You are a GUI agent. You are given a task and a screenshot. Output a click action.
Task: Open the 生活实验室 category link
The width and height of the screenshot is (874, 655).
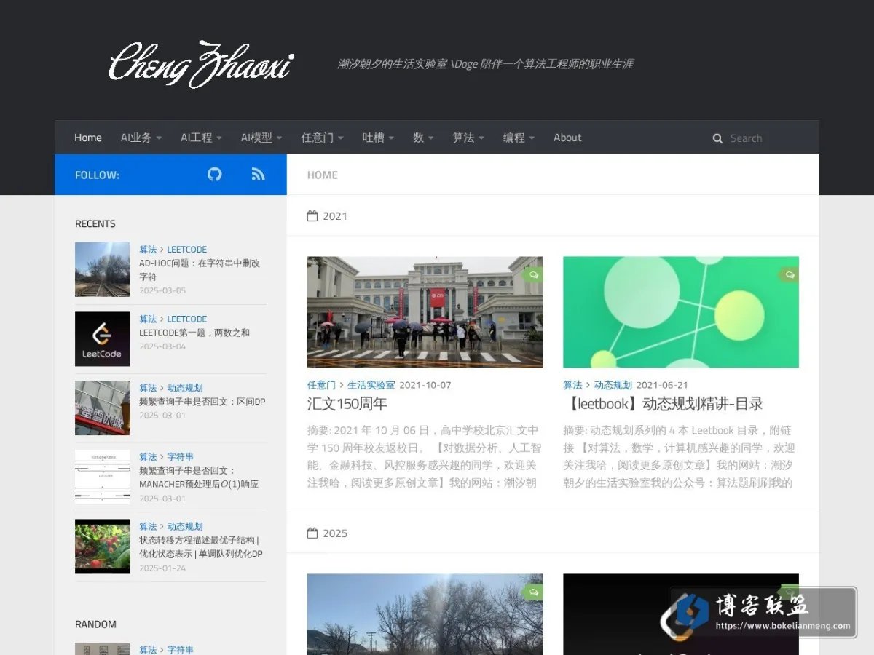[371, 385]
